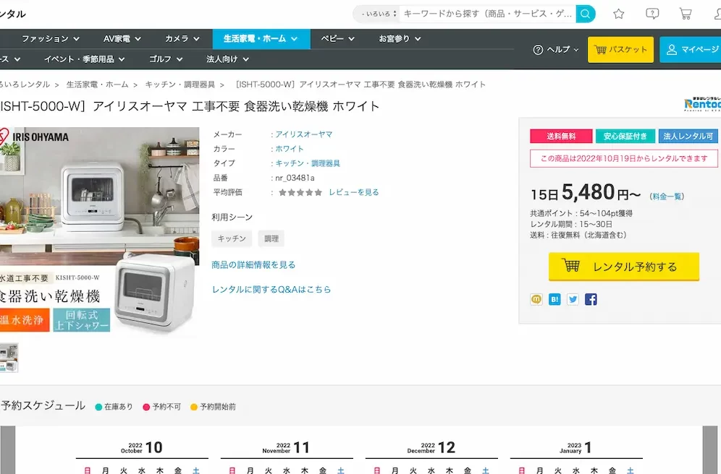Open the いろいろ search category selector
Screen dimensions: 721x474
click(x=379, y=14)
